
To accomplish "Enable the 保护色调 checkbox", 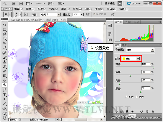I will click(94, 14).
